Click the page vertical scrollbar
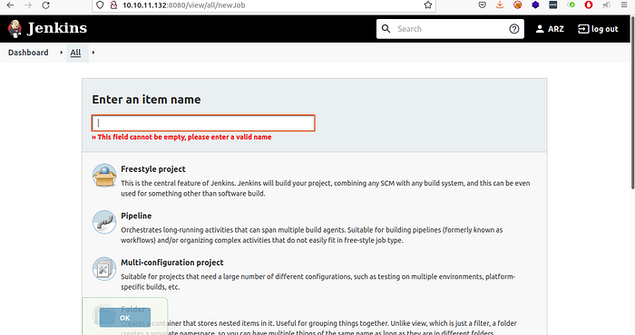The image size is (635, 335). tap(632, 101)
